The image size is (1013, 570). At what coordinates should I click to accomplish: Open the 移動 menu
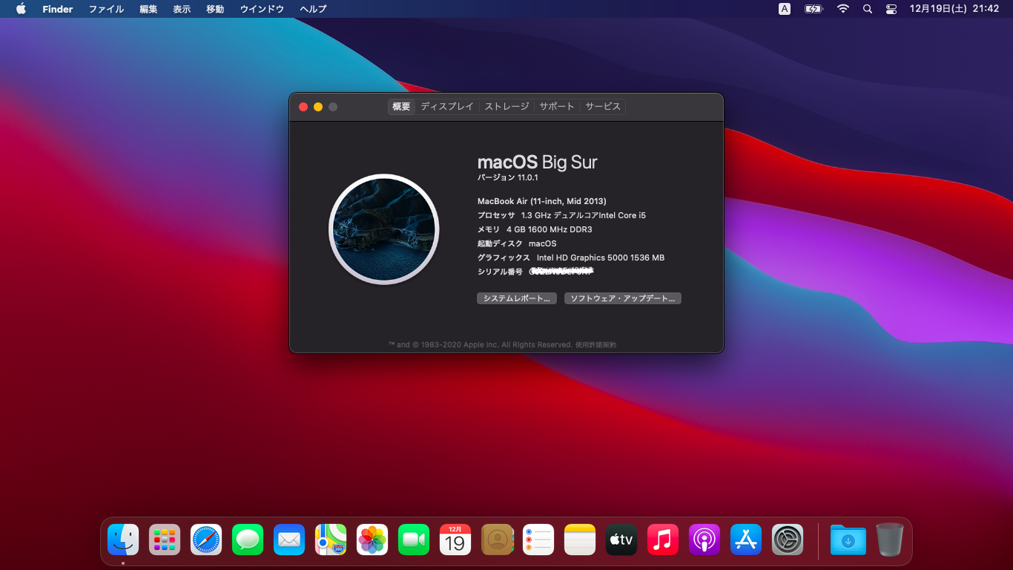(x=215, y=9)
